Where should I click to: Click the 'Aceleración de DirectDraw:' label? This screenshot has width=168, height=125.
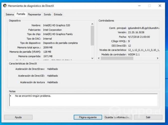coord(30,69)
